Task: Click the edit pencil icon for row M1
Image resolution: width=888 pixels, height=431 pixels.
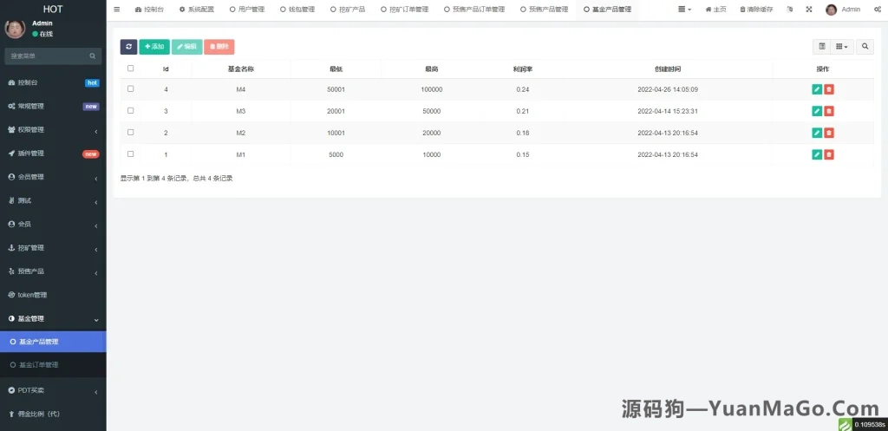Action: 817,154
